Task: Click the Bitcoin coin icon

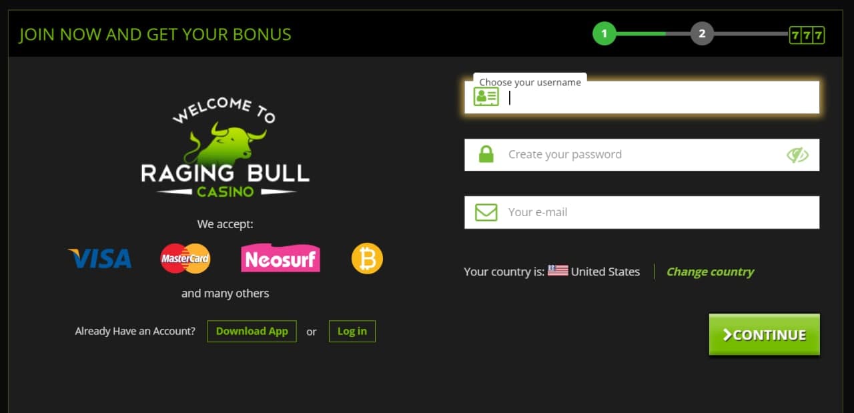Action: pos(367,258)
